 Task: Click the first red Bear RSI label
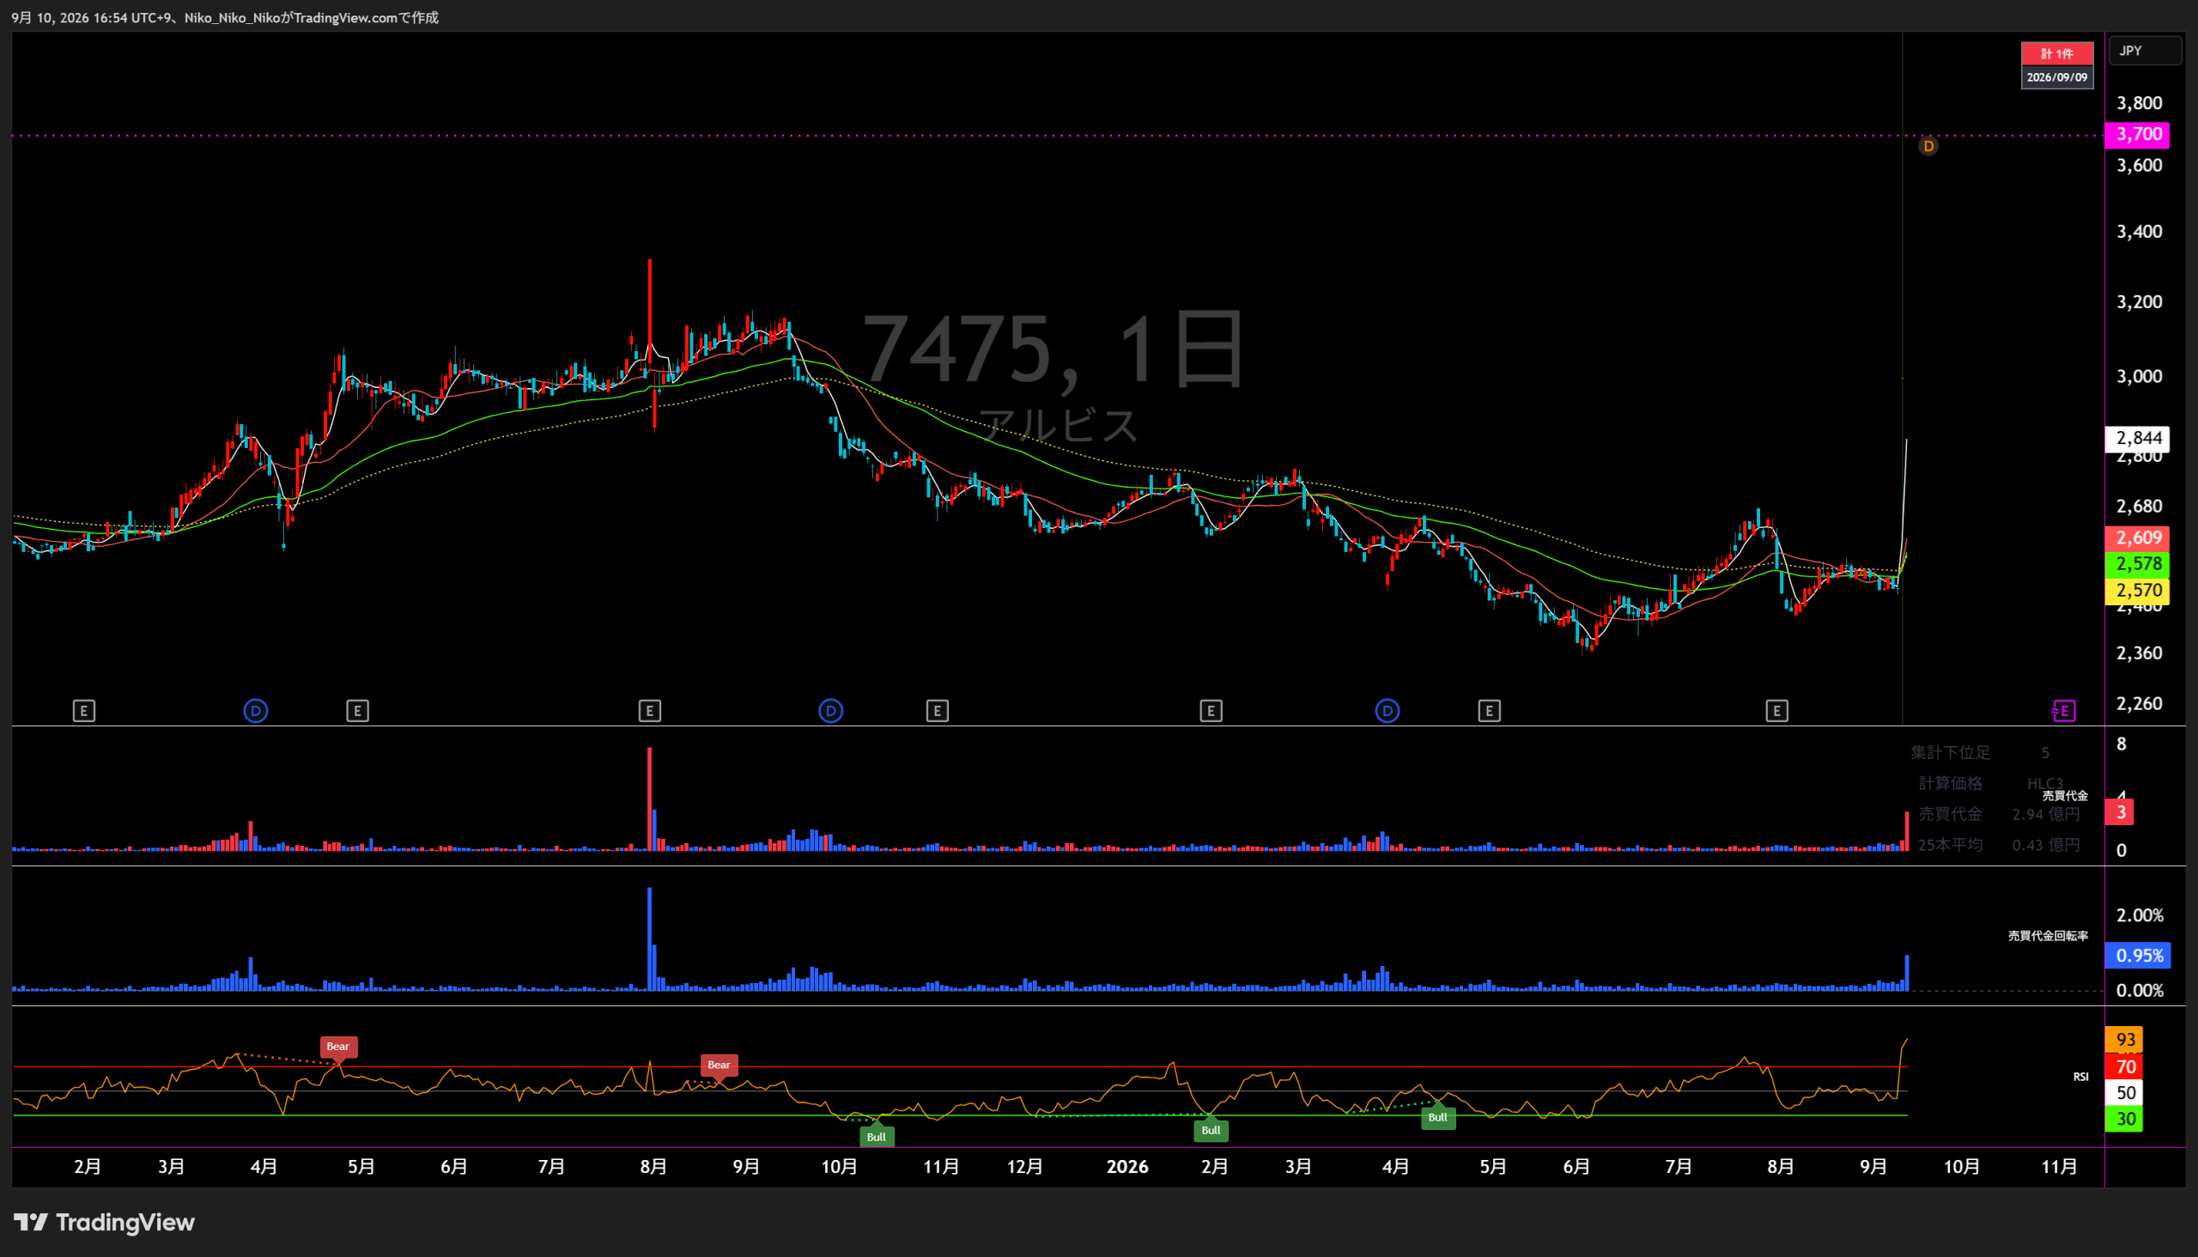(338, 1047)
